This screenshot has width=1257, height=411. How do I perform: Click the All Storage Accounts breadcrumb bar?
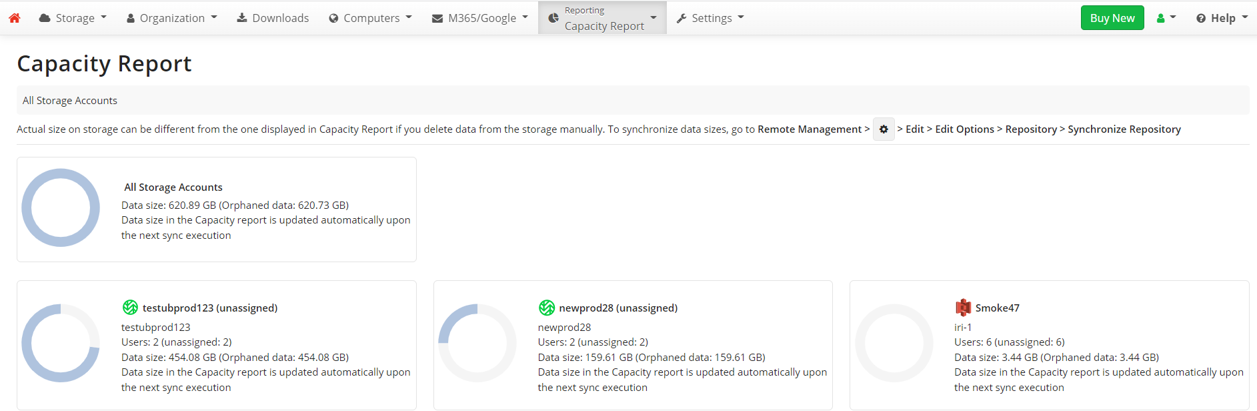click(633, 100)
